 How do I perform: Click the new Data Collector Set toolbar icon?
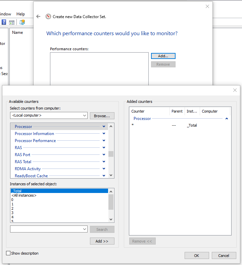[x=22, y=22]
